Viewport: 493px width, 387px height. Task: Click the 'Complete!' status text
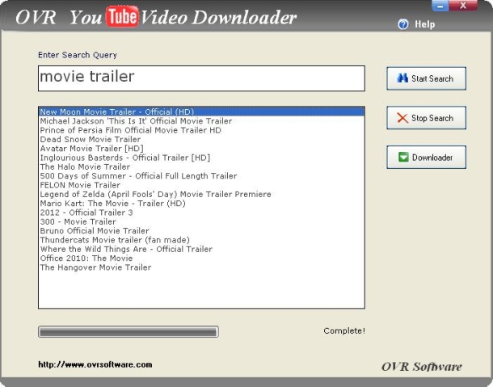pos(344,330)
